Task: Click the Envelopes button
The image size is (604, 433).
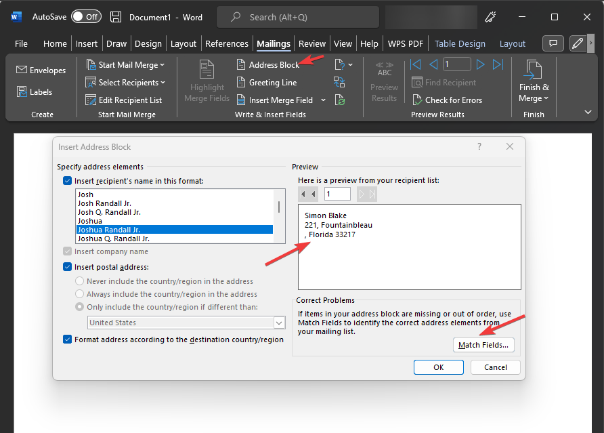Action: click(x=41, y=70)
